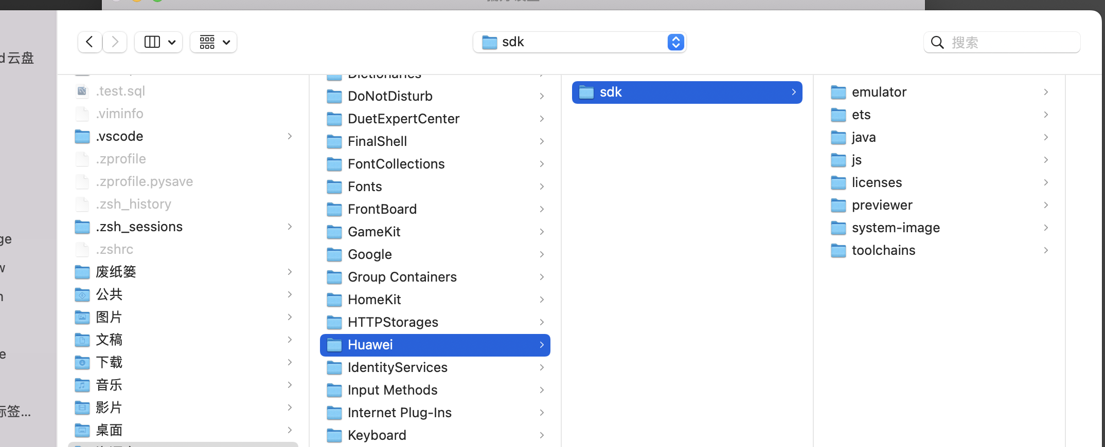Select the previewer folder

882,205
